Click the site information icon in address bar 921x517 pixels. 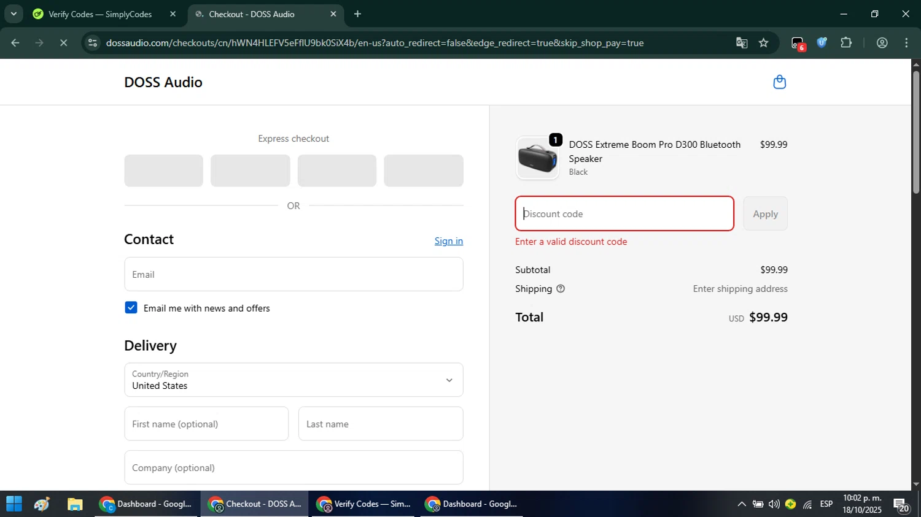click(93, 43)
